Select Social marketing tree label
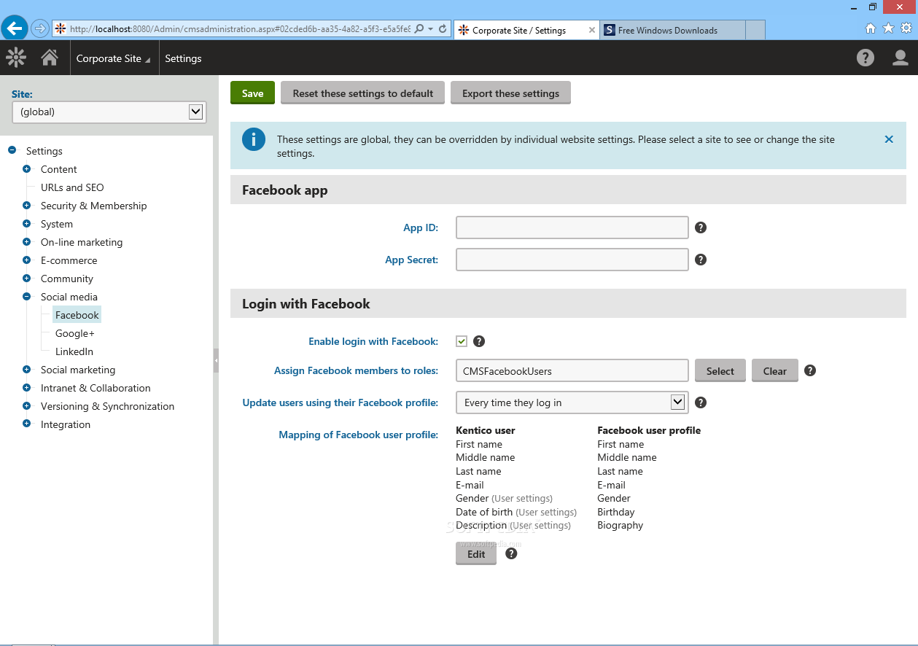 pos(78,370)
